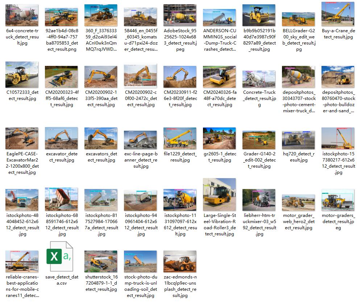Click the label hq720_detect_result.jpg

tap(299, 157)
